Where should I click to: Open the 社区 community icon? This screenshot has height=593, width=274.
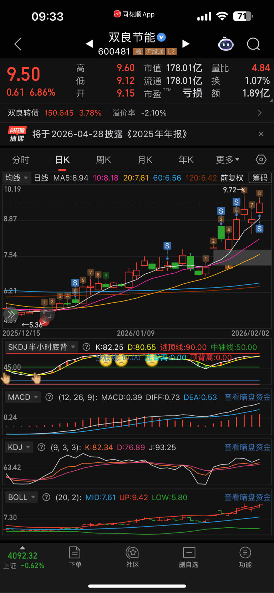point(133,557)
